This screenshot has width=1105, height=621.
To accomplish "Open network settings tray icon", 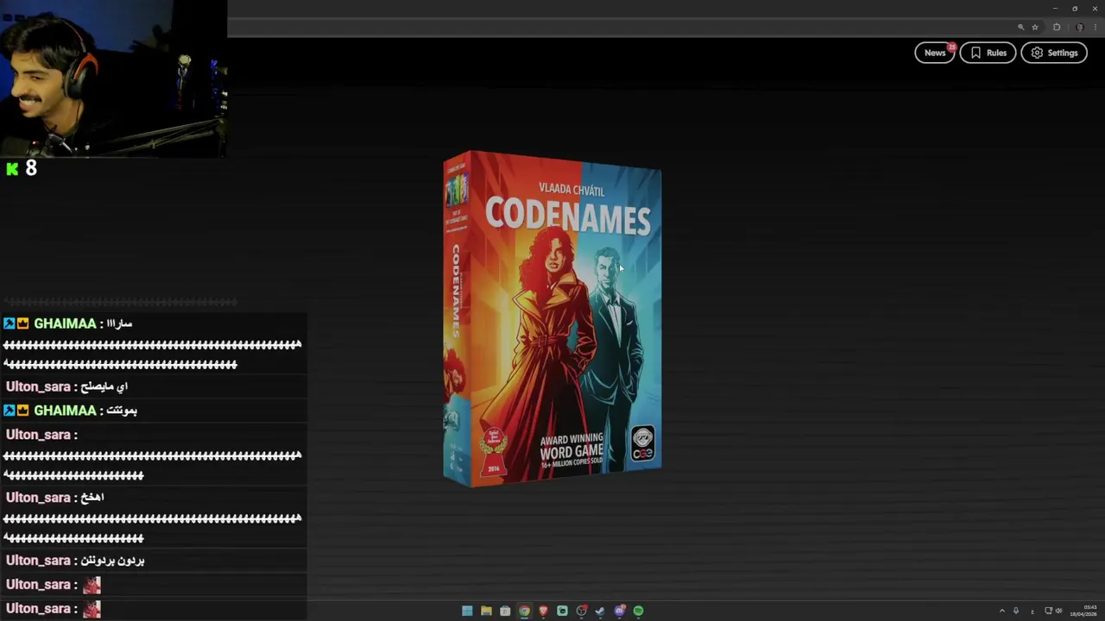I will tap(1048, 611).
